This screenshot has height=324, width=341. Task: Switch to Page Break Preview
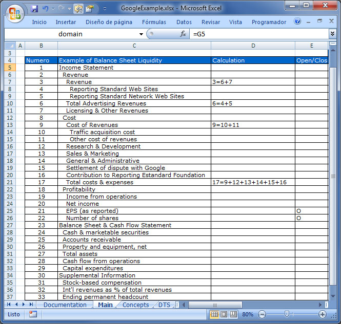[x=233, y=314]
